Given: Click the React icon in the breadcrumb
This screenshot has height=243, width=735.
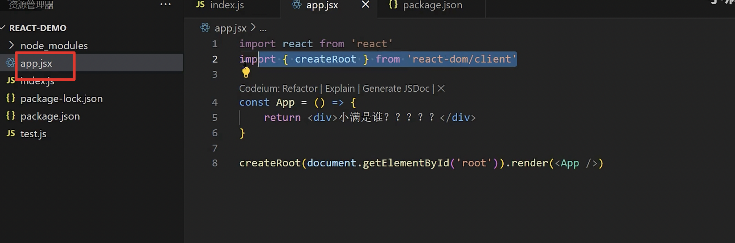Looking at the screenshot, I should pyautogui.click(x=205, y=27).
